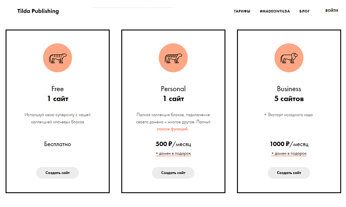Open the Tilda Publishing home logo
This screenshot has width=346, height=207.
(38, 11)
